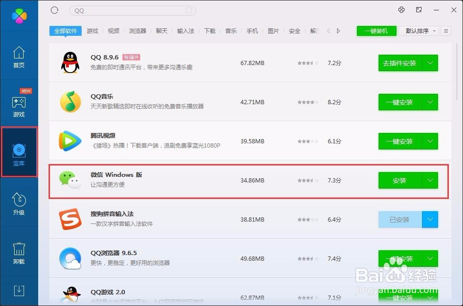
Task: Open the QQ浏览器 9.6.5 title link
Action: pyautogui.click(x=114, y=253)
